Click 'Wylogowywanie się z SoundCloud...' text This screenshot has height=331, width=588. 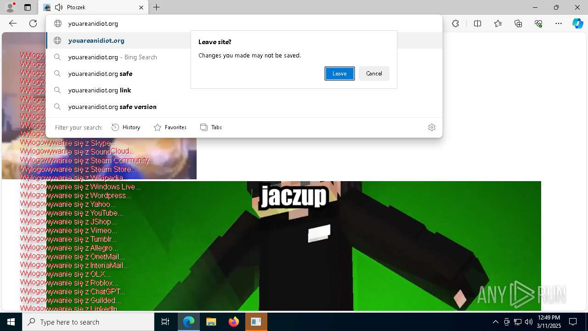77,152
